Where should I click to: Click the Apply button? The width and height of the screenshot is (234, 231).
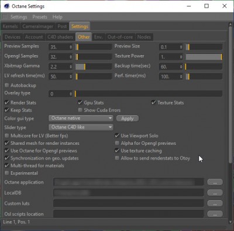pyautogui.click(x=128, y=118)
